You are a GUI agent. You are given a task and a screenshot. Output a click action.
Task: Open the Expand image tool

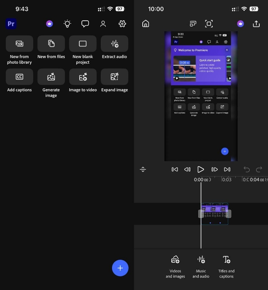(x=114, y=77)
